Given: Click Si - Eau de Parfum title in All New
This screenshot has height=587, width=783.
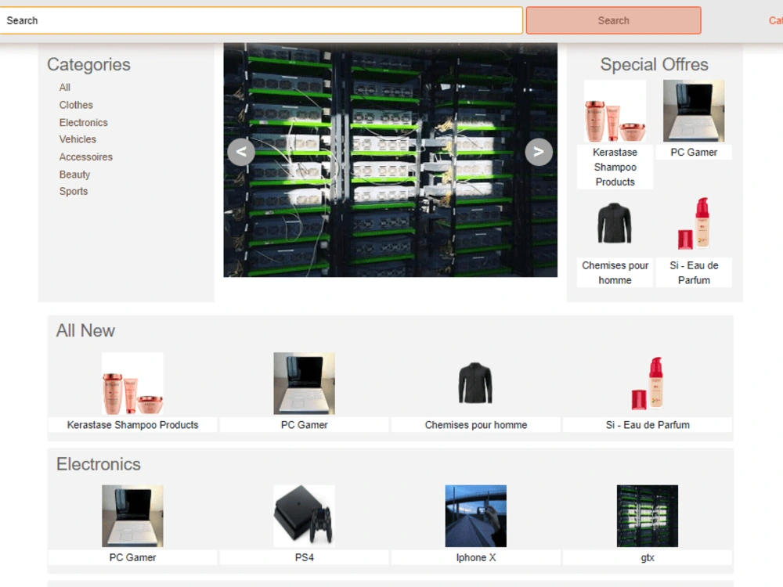Looking at the screenshot, I should tap(648, 425).
